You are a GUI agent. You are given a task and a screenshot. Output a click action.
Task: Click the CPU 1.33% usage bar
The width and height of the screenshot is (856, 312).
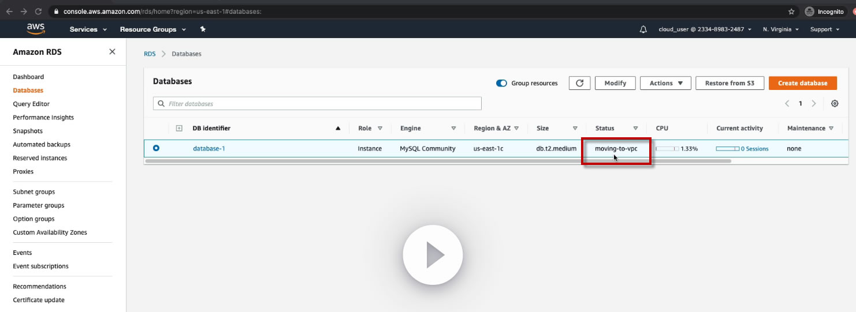667,149
